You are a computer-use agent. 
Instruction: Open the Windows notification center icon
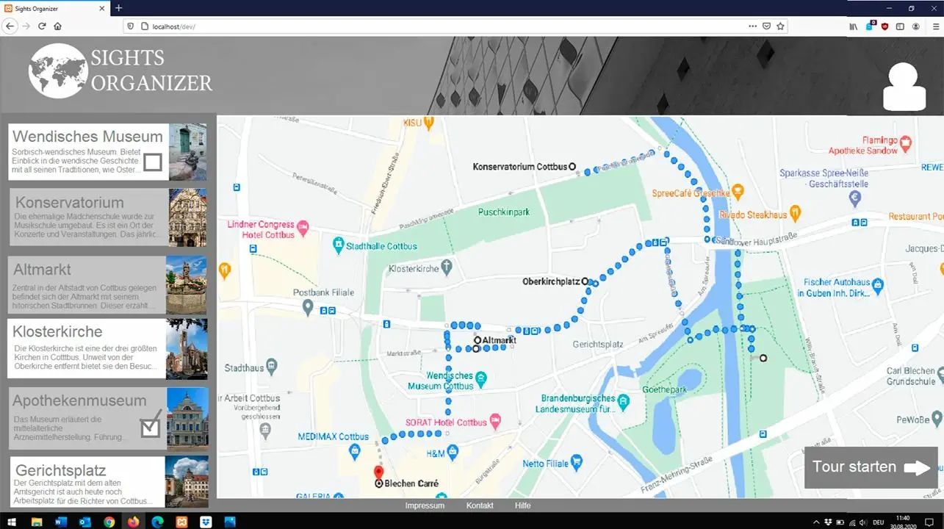[x=929, y=522]
